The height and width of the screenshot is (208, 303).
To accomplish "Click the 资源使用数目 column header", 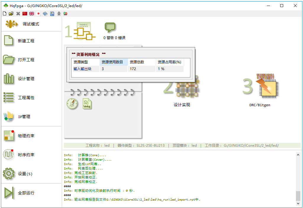I will pyautogui.click(x=114, y=62).
